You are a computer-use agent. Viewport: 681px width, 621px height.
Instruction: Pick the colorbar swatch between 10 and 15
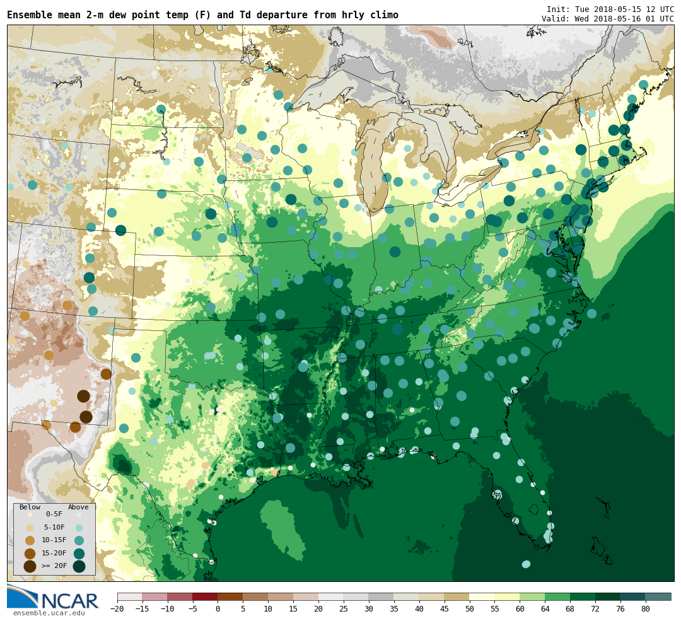click(281, 596)
